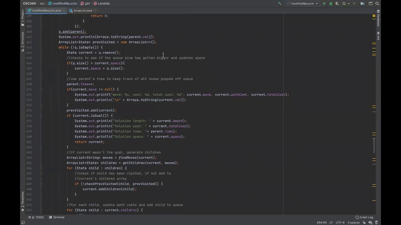Click "current.space = q.size();" on line 467
This screenshot has height=225, width=401.
pos(100,68)
